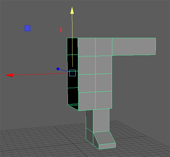
Task: Select the blue plane handle square
Action: point(28,28)
